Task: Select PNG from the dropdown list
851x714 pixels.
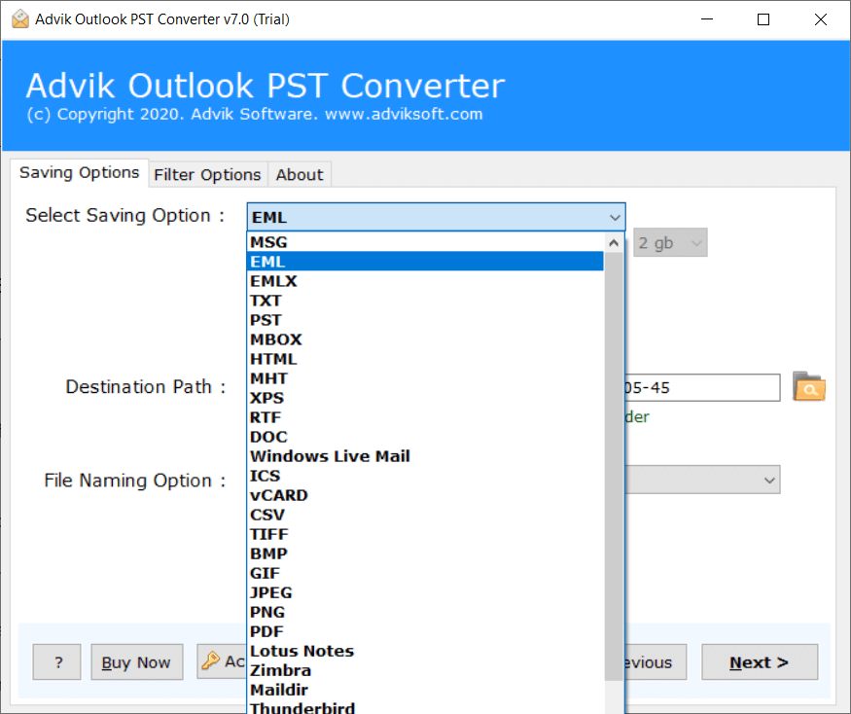Action: (426, 613)
